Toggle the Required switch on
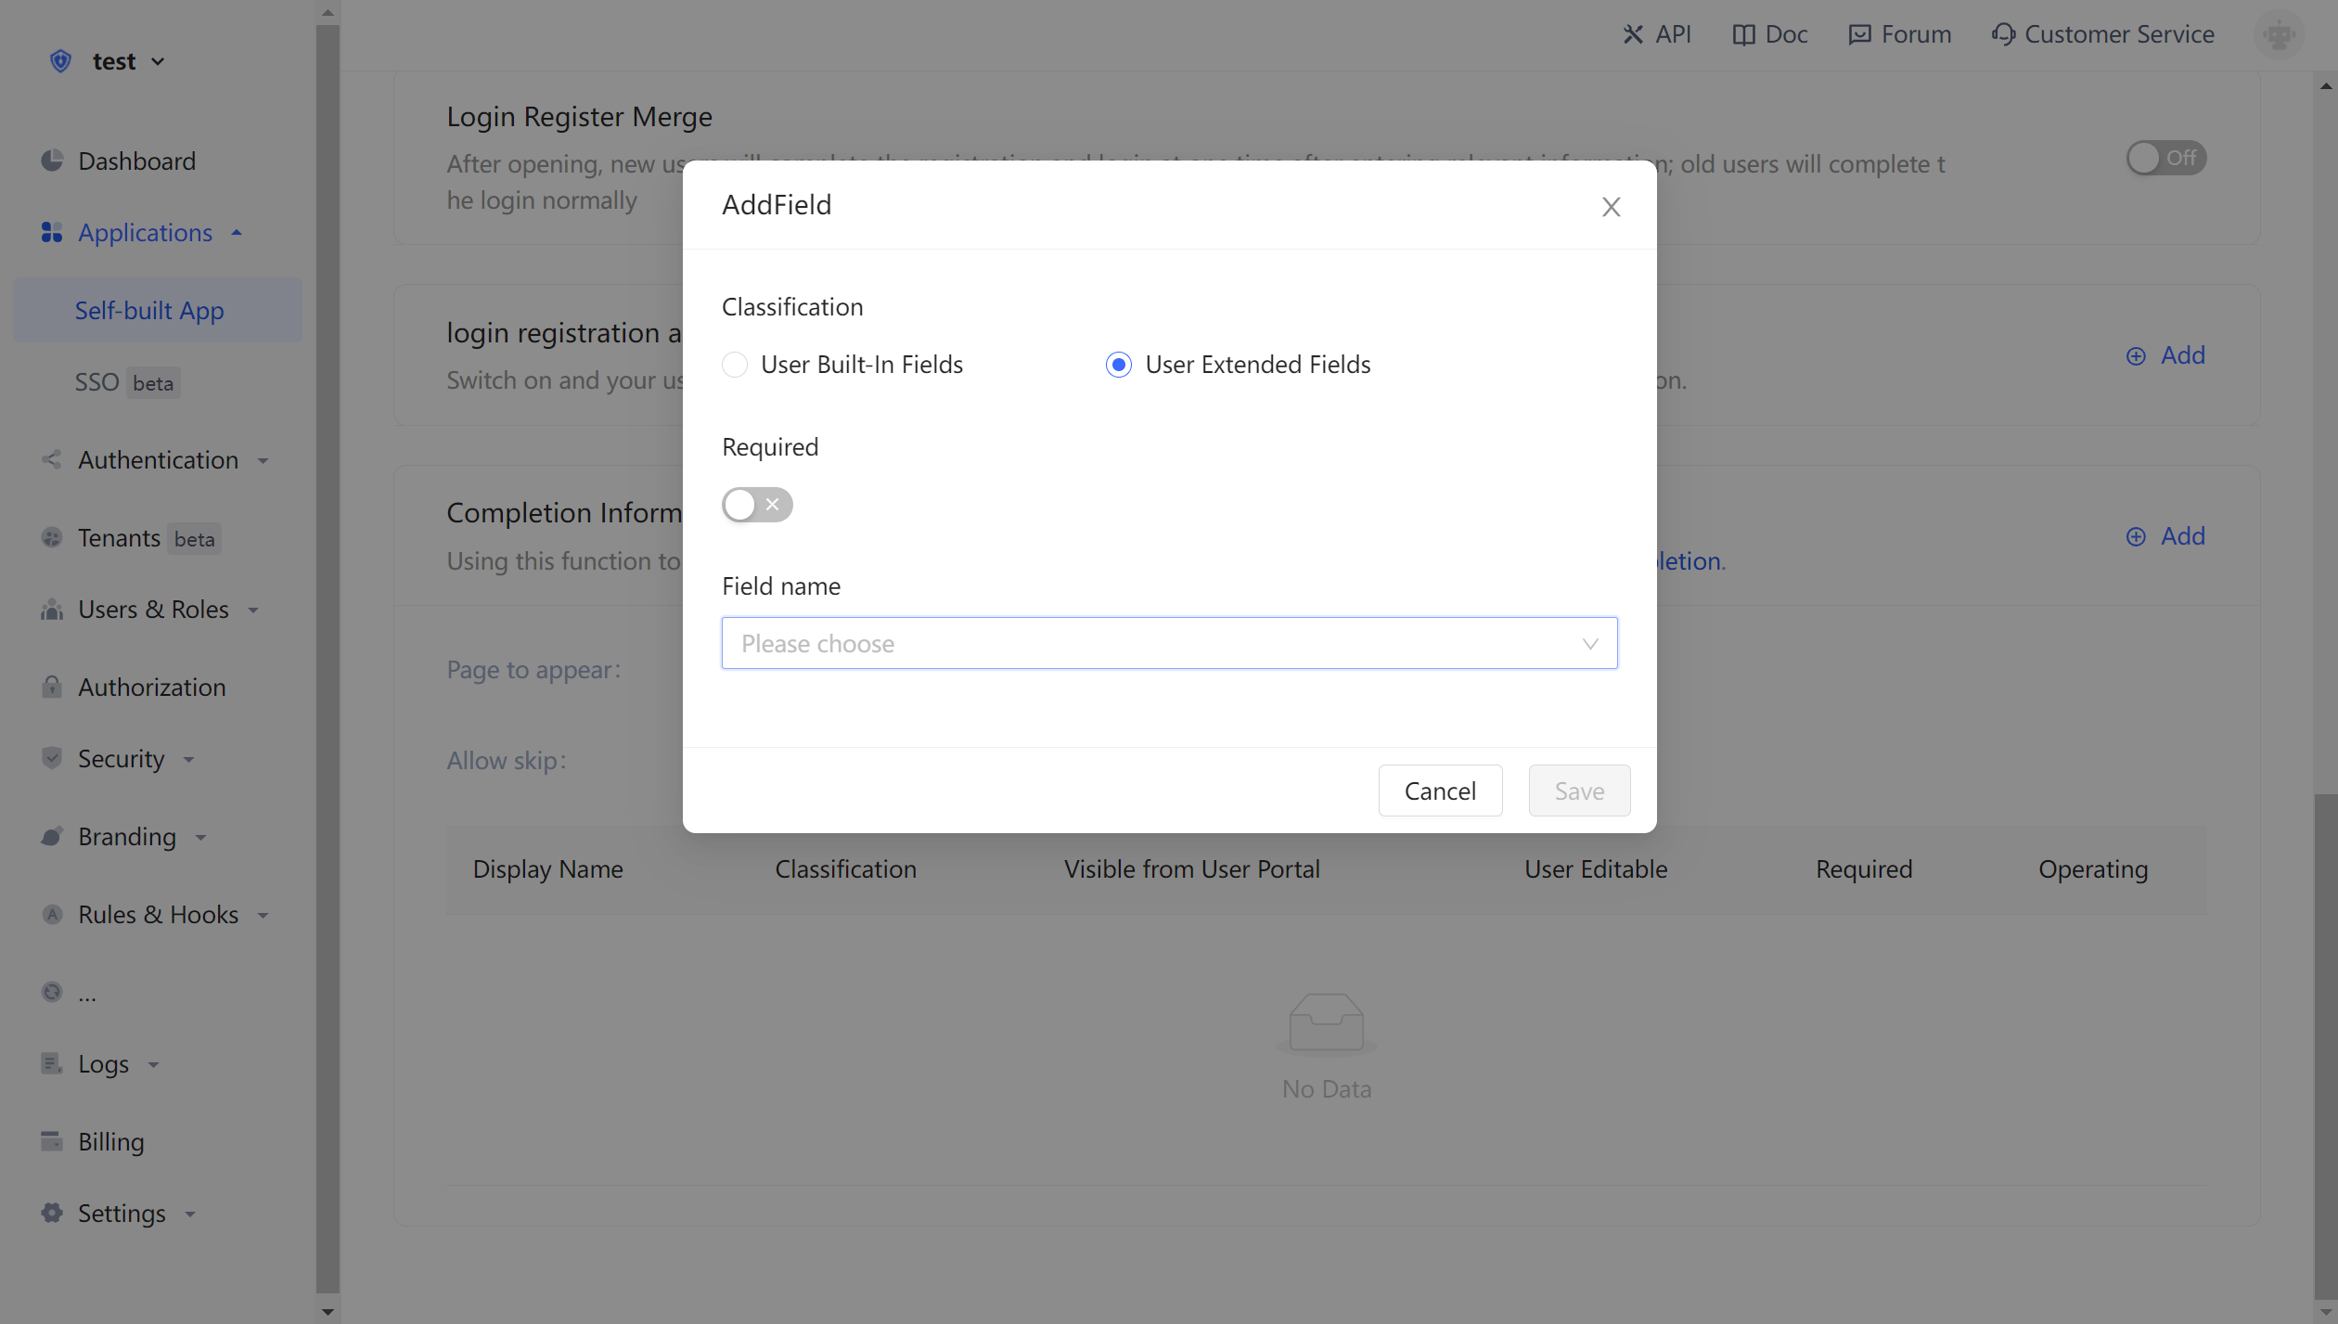The width and height of the screenshot is (2338, 1324). (x=757, y=505)
